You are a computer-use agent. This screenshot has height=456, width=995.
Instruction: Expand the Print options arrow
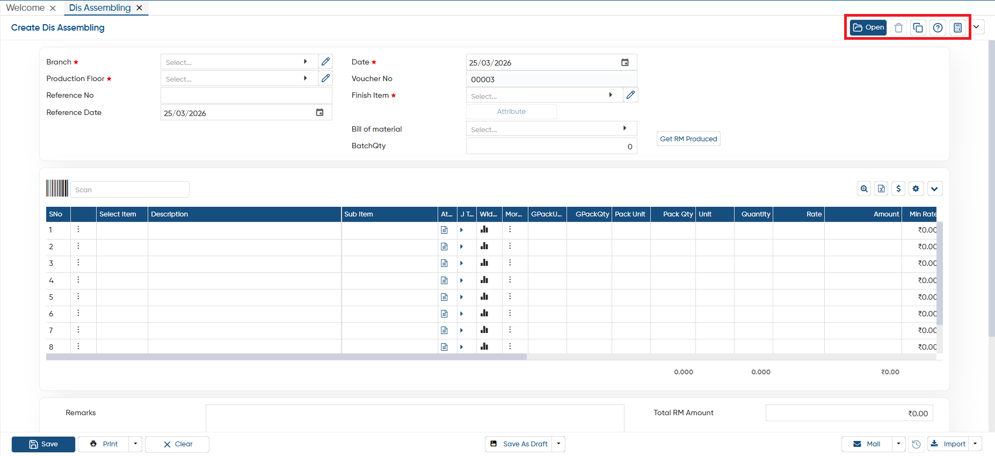tap(135, 444)
